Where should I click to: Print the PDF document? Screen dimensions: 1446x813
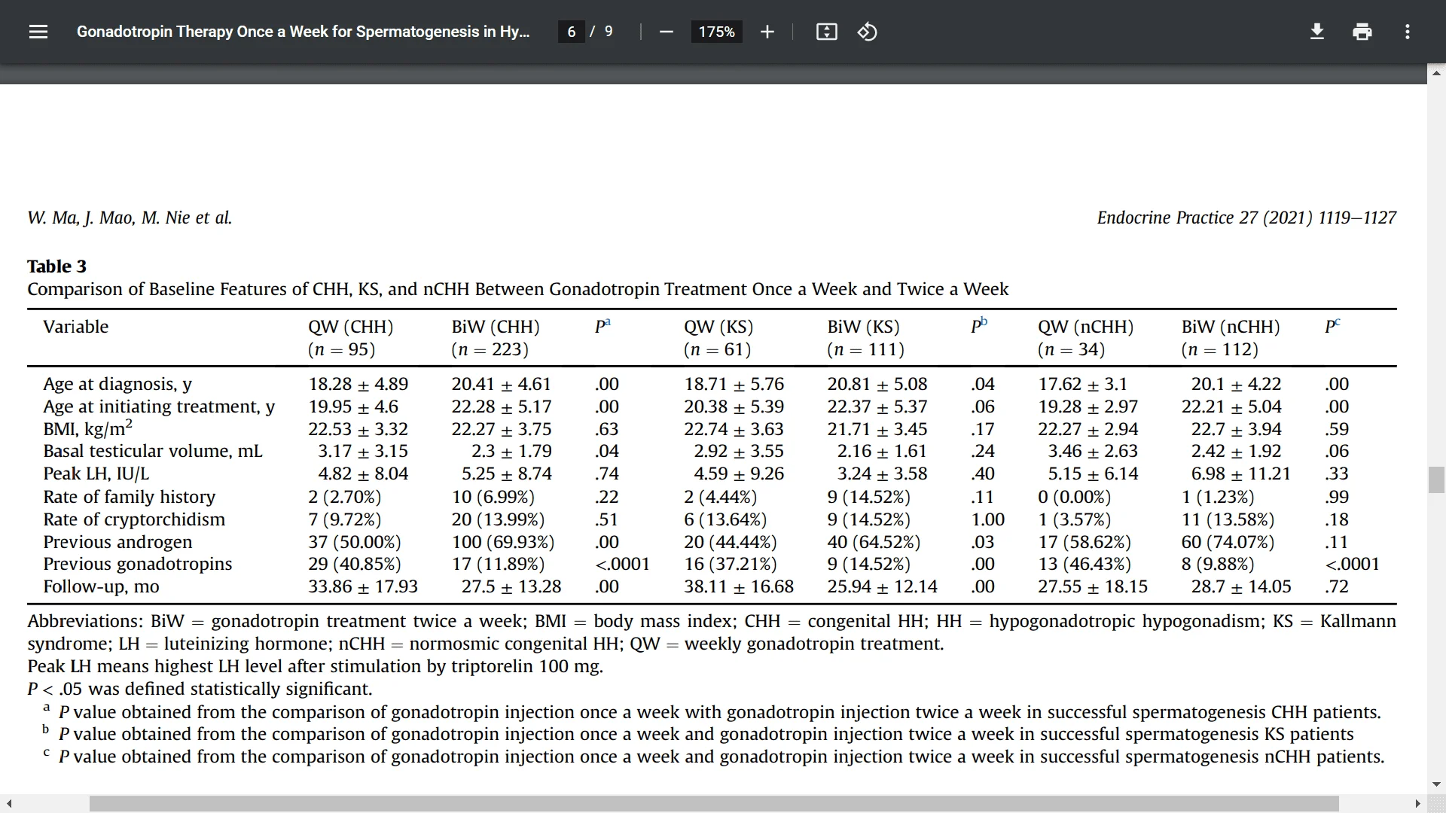1362,32
